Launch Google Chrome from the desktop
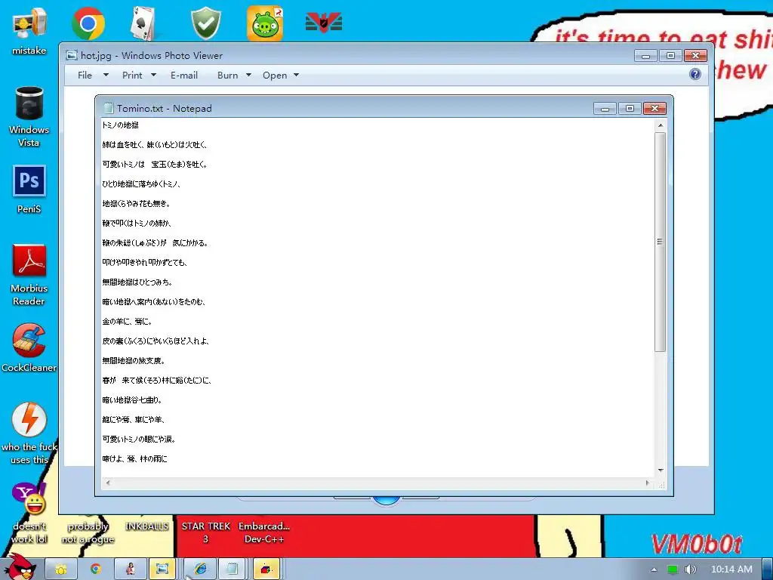The height and width of the screenshot is (580, 773). tap(88, 23)
